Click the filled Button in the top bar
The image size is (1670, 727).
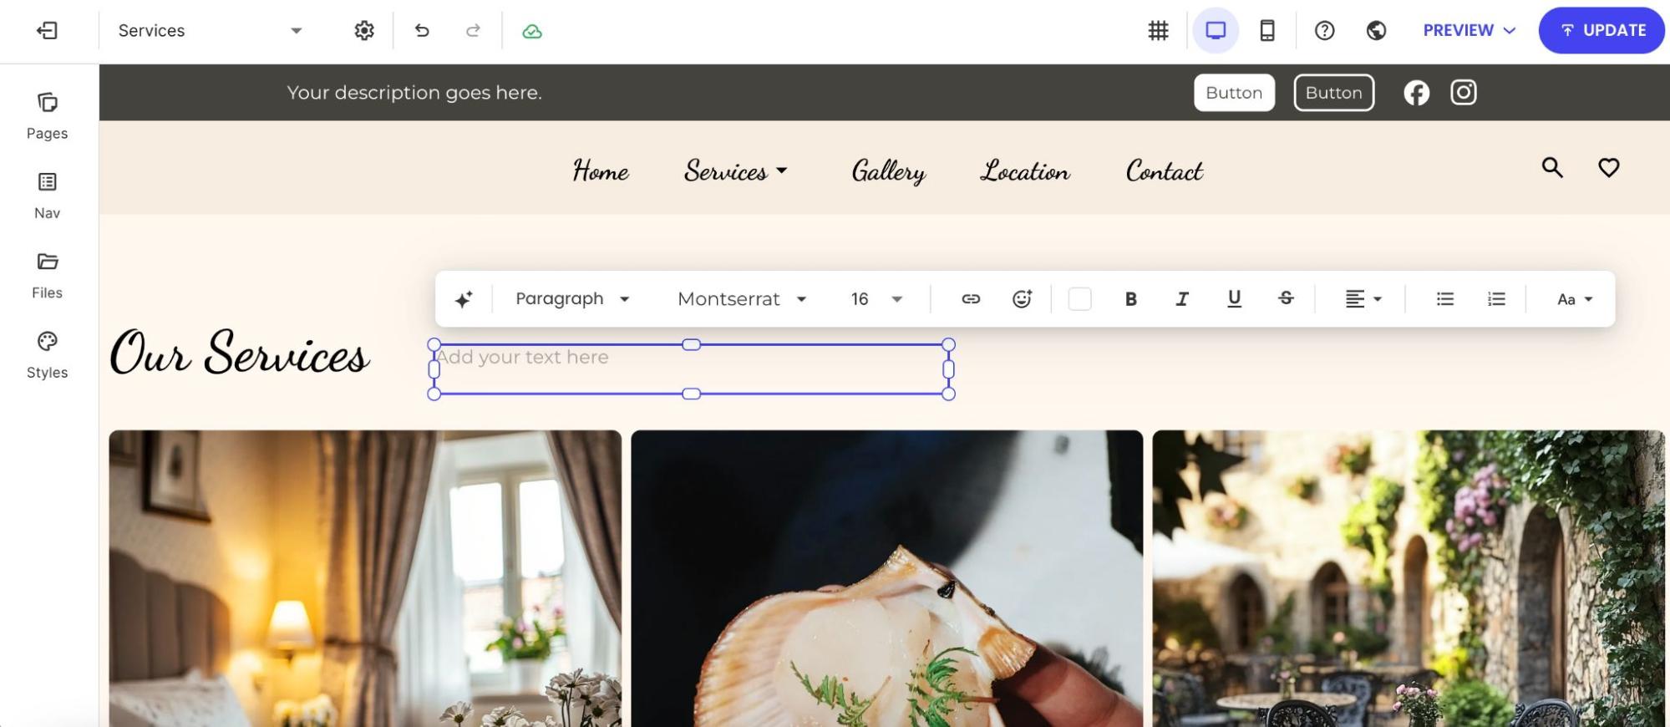click(x=1234, y=93)
